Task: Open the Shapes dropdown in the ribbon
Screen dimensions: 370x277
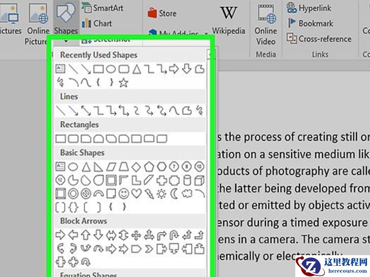Action: [66, 21]
